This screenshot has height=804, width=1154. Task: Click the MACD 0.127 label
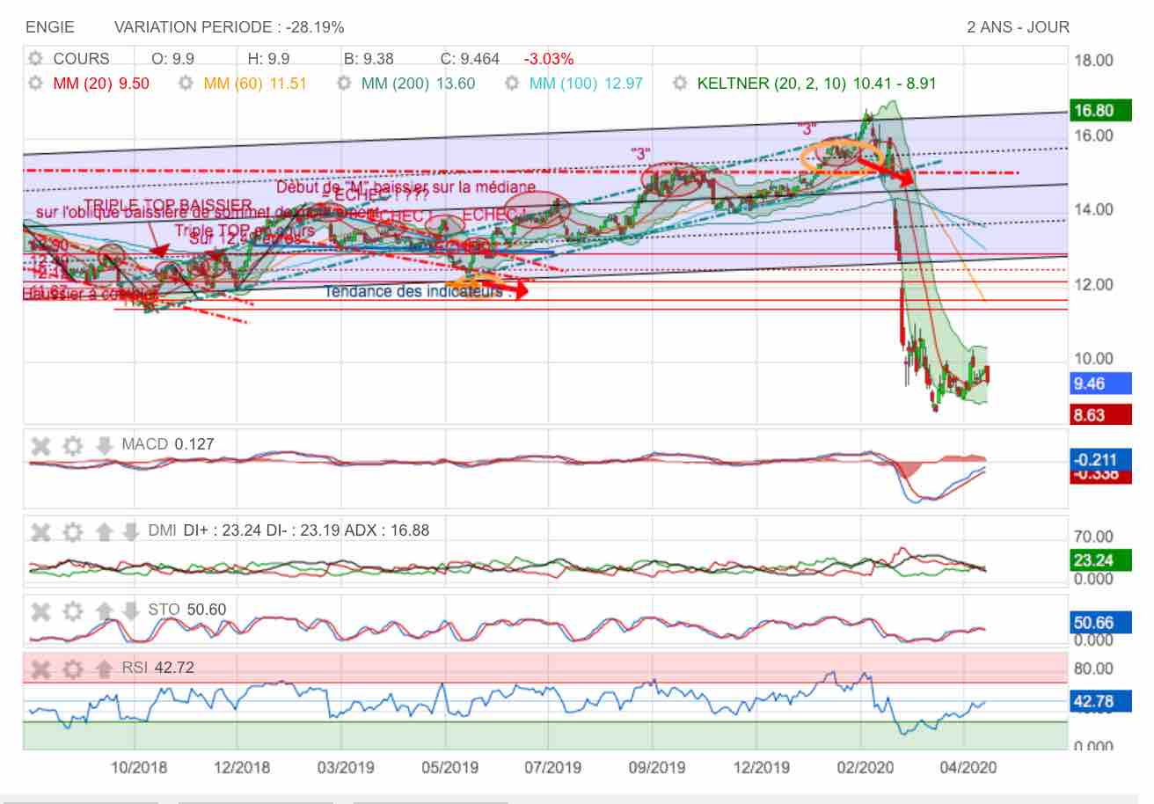coord(168,444)
